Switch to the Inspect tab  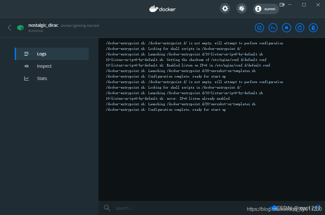click(52, 66)
